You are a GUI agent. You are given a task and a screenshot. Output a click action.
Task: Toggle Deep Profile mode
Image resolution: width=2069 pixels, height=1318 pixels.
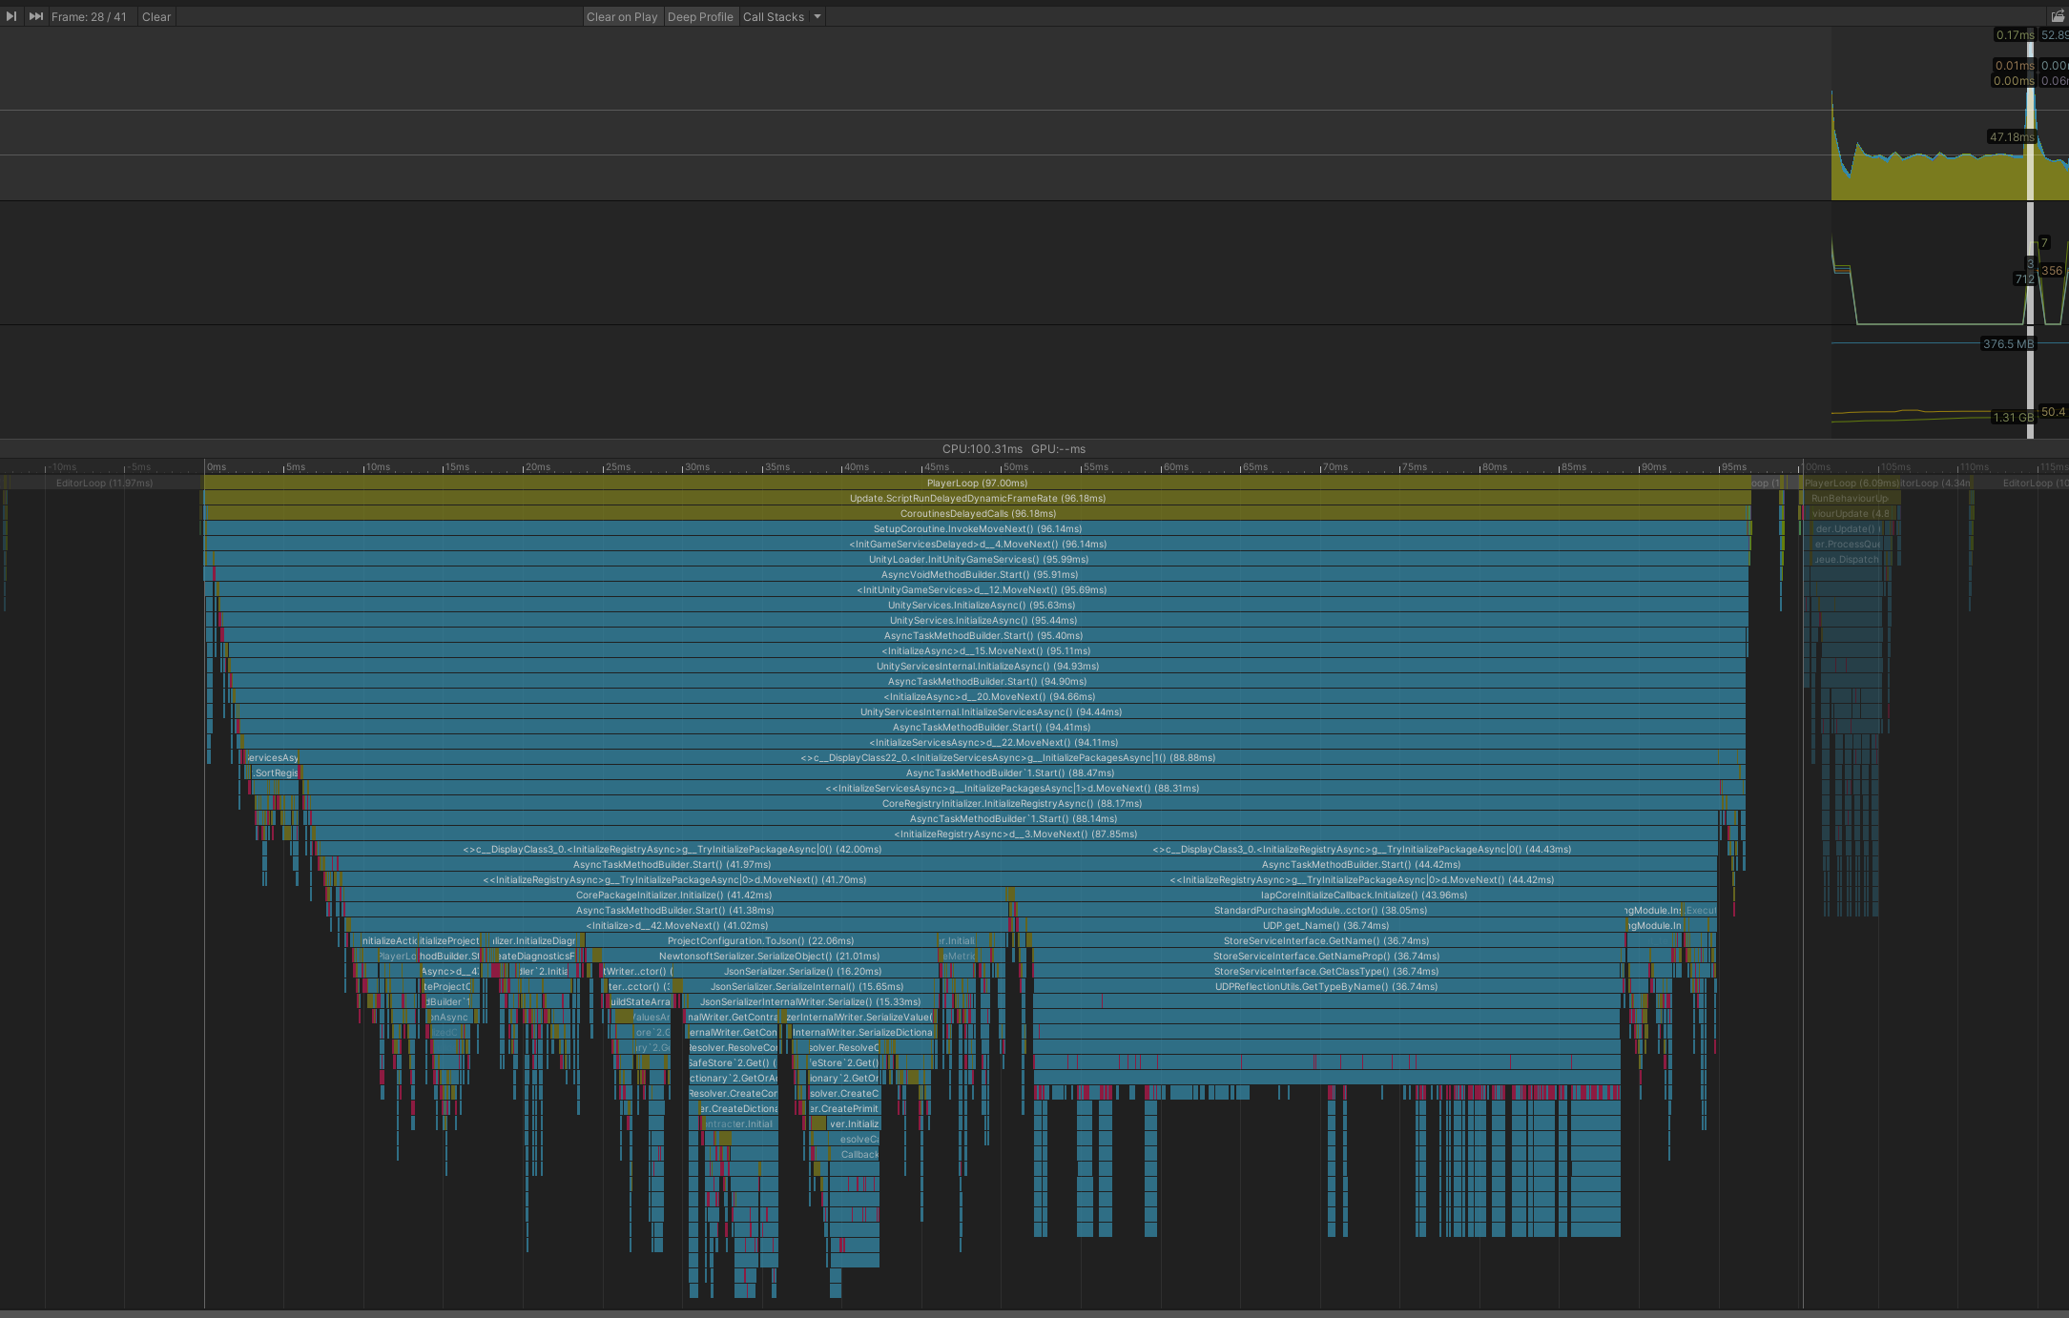(x=701, y=16)
